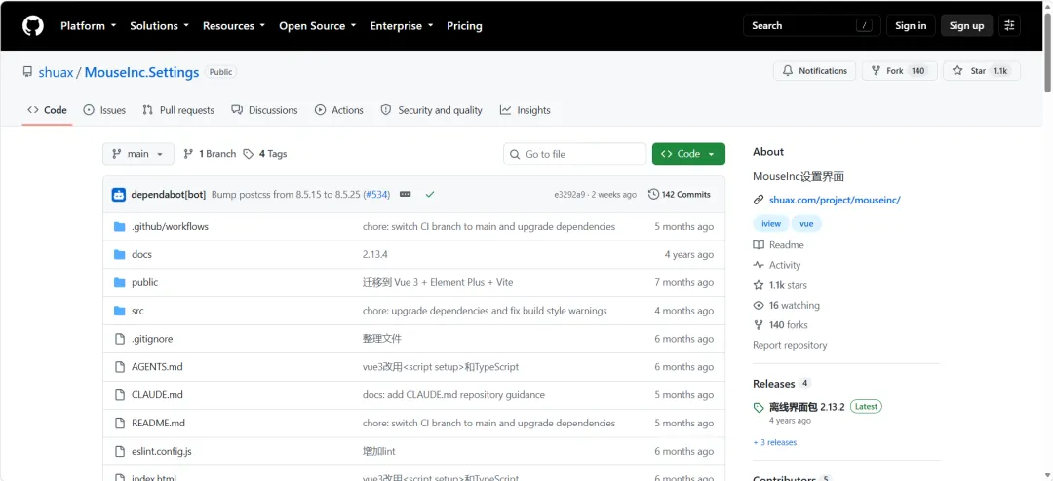The width and height of the screenshot is (1053, 481).
Task: Click the iview topic tag
Action: (x=770, y=224)
